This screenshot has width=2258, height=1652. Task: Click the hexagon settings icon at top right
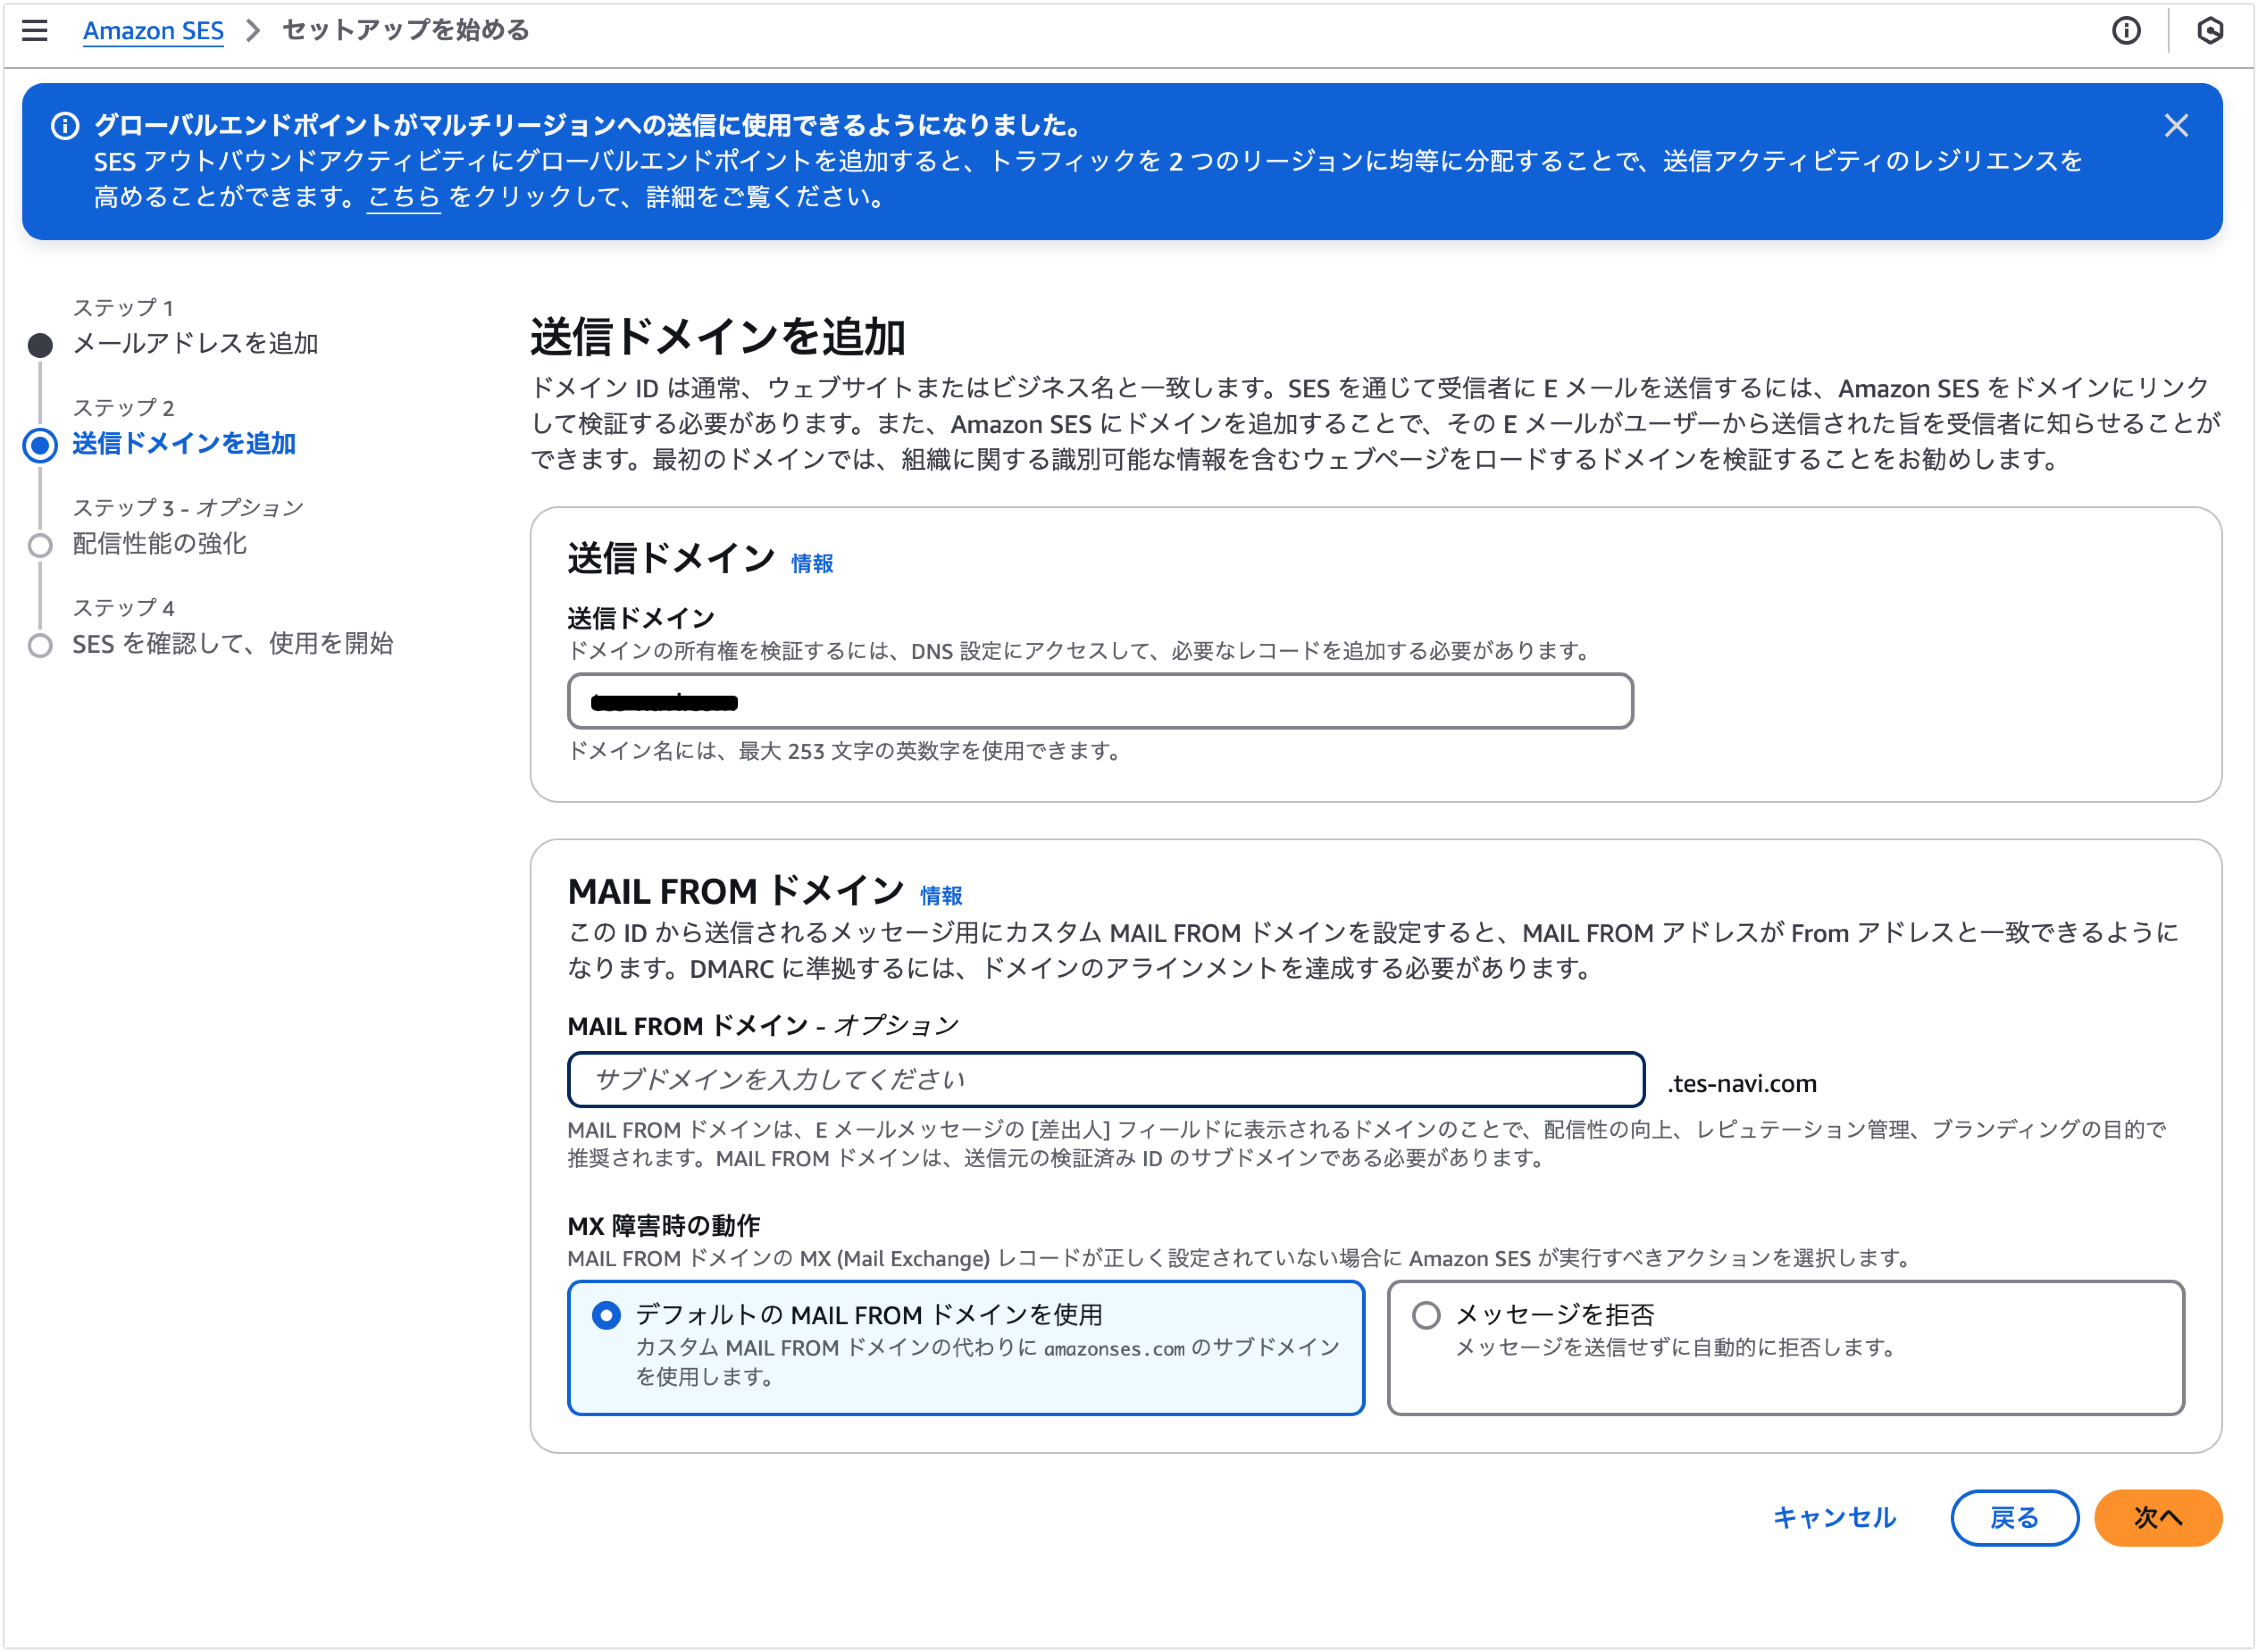[2210, 31]
